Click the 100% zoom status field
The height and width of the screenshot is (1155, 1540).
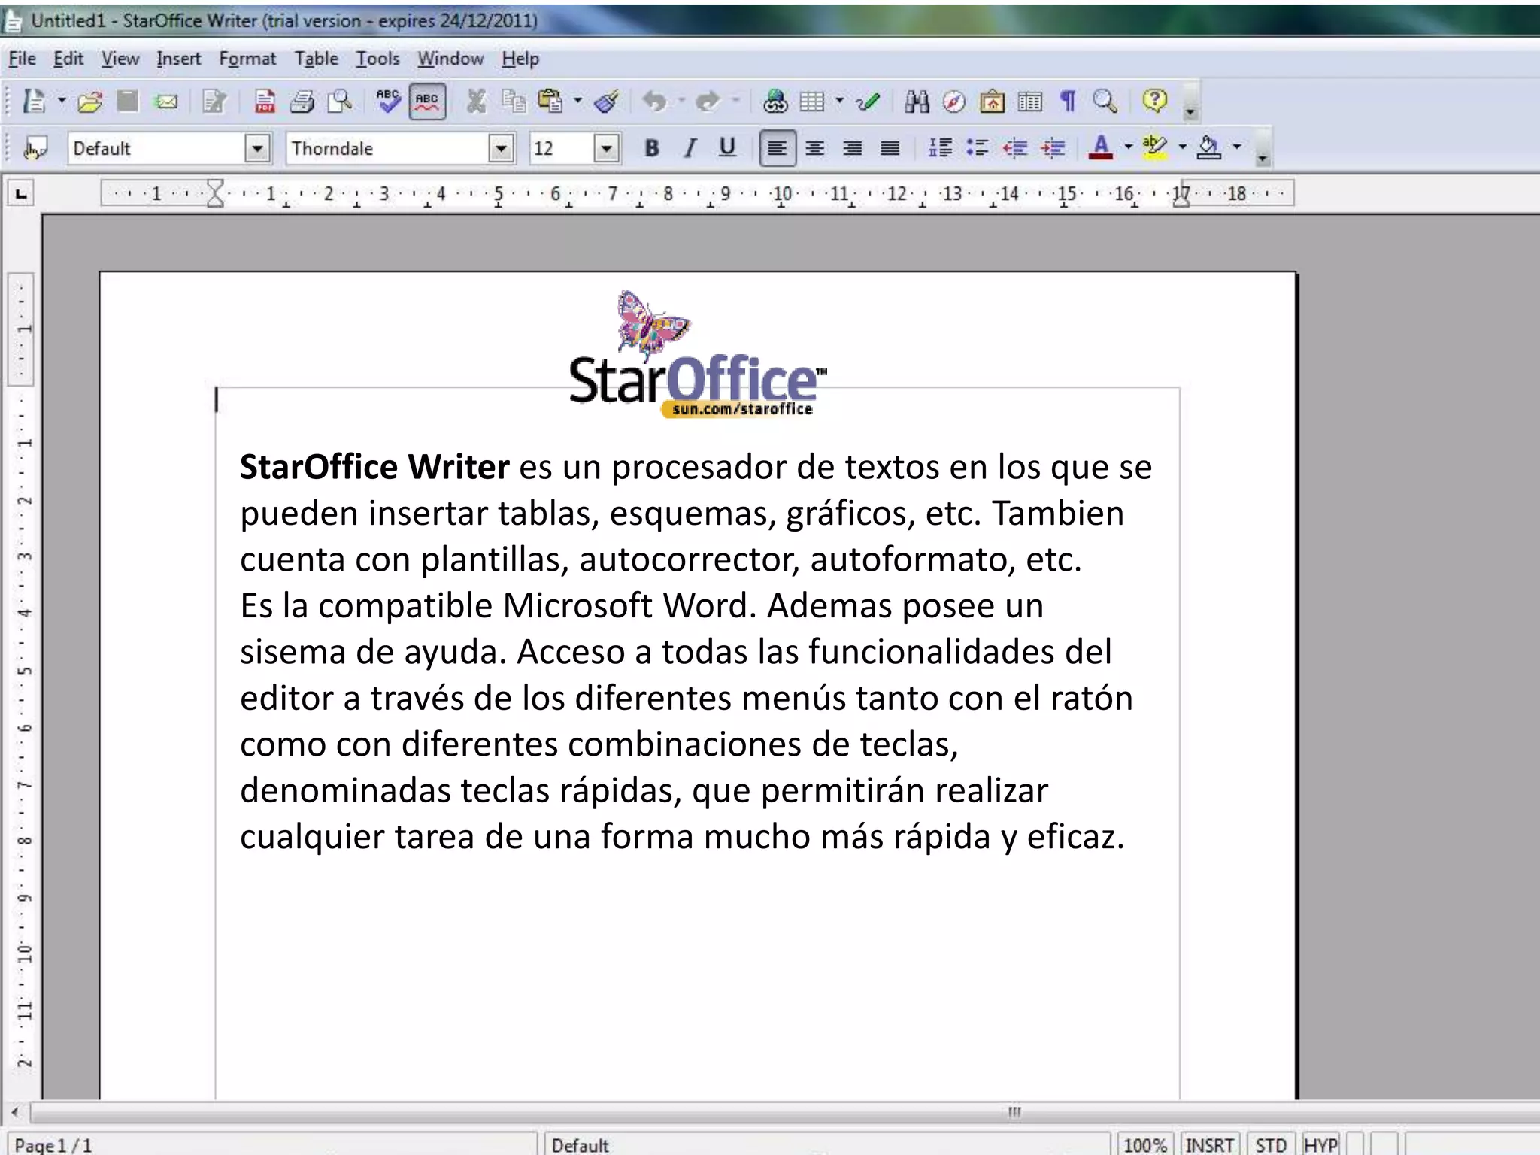point(1145,1144)
